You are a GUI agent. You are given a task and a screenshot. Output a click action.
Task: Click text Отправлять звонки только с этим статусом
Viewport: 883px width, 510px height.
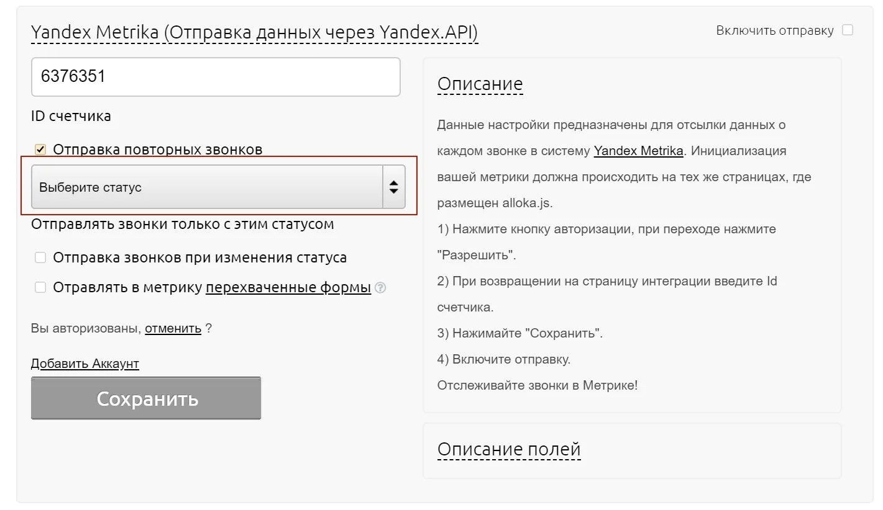(x=183, y=224)
